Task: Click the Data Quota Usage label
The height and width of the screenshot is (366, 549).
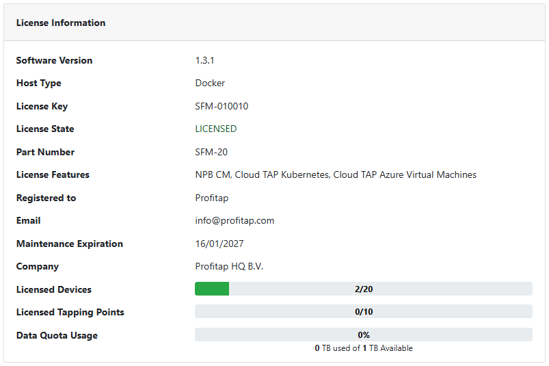Action: tap(57, 335)
